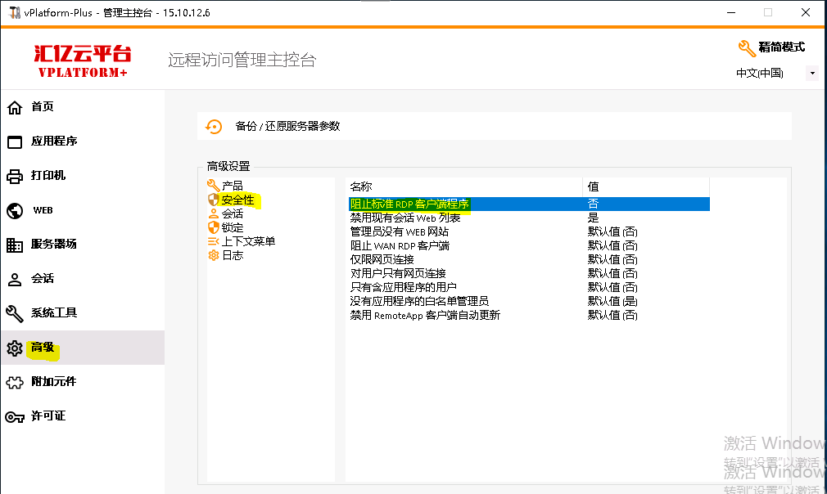
Task: Select 阻止 WAN RDP 客户端 setting row
Action: pyautogui.click(x=400, y=245)
